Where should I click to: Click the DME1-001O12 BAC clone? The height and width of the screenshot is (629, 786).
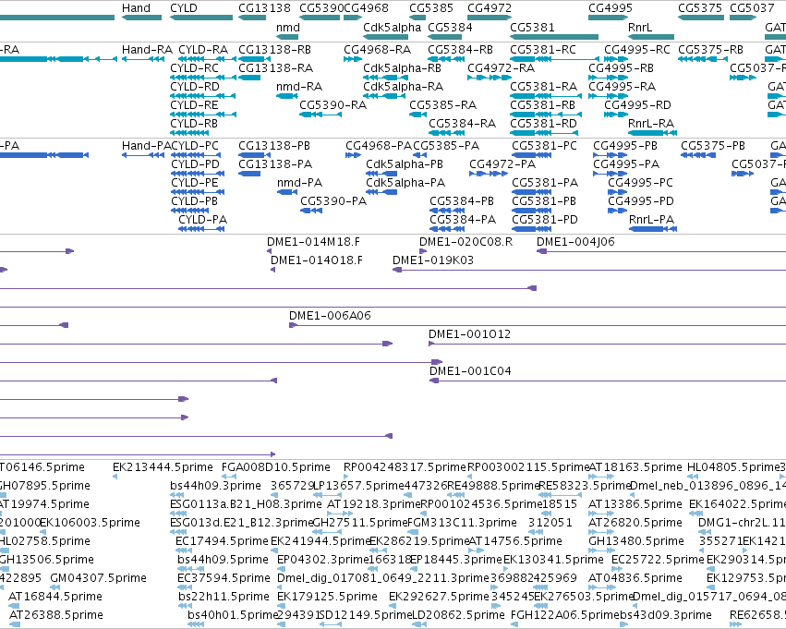pyautogui.click(x=607, y=344)
